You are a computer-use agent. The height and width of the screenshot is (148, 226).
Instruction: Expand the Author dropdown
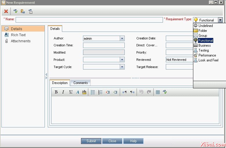[x=122, y=39]
